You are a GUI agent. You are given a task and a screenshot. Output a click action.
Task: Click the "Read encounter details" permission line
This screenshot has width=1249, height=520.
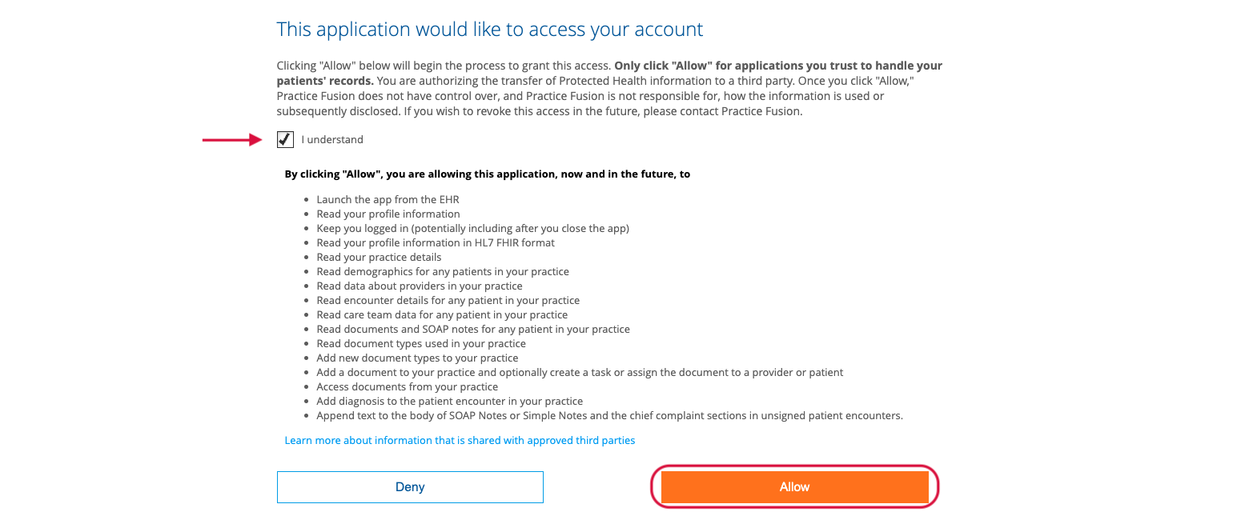pos(448,300)
